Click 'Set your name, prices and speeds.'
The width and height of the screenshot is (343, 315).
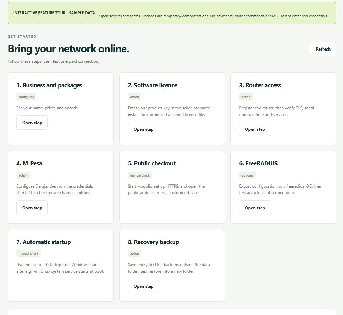pyautogui.click(x=47, y=108)
